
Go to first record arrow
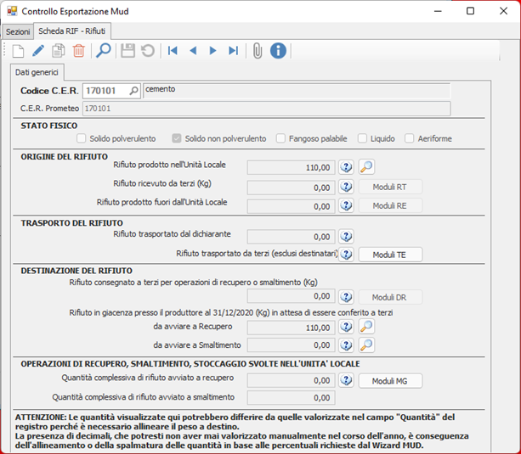coord(173,51)
